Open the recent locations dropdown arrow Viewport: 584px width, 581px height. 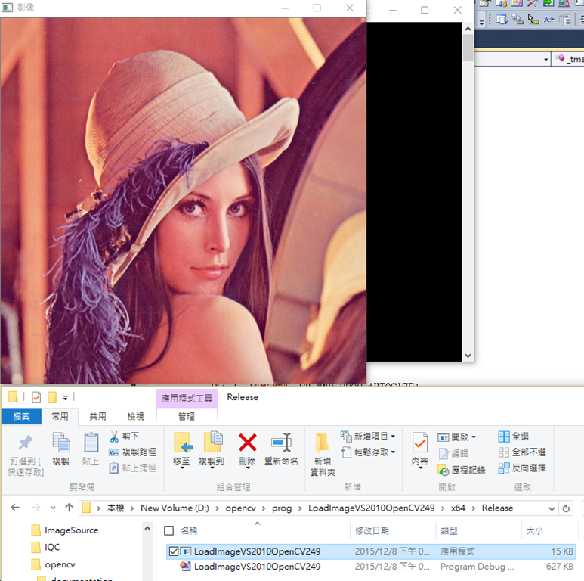coord(53,508)
